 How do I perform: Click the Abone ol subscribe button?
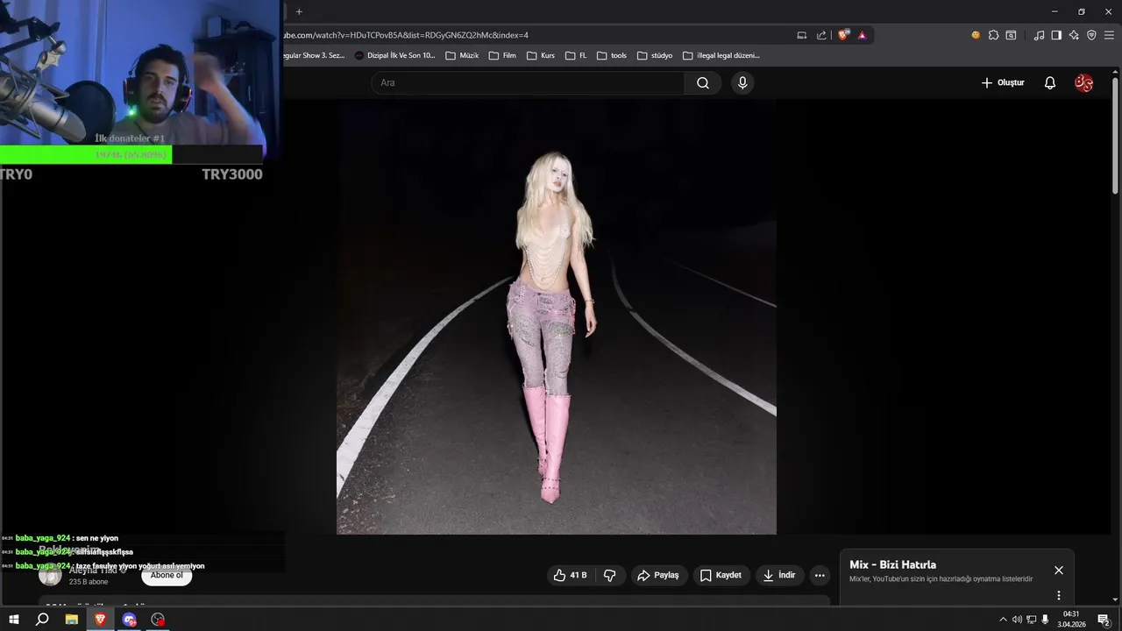(x=167, y=576)
